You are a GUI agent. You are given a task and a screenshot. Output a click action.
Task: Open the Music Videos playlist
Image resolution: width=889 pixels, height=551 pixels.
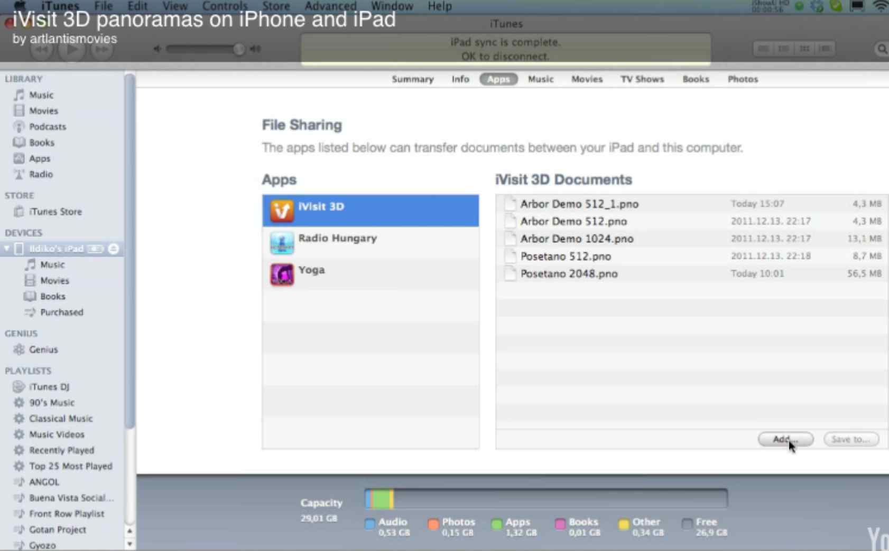click(x=57, y=434)
